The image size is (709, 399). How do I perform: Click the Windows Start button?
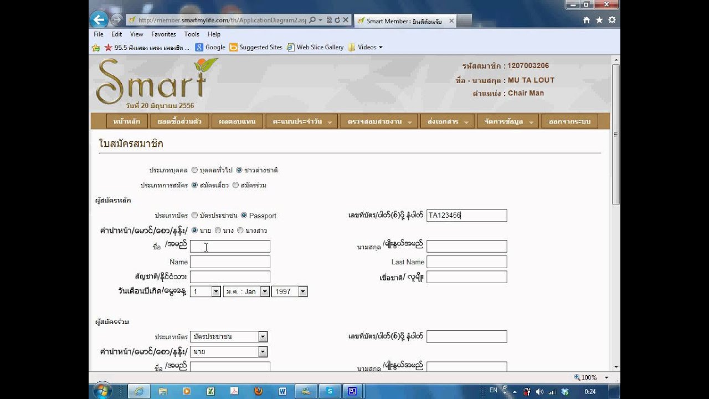point(102,391)
